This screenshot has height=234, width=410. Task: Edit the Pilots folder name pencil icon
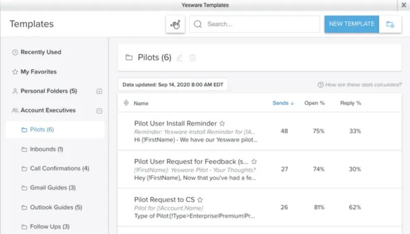[179, 58]
